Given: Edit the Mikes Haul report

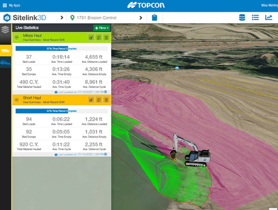Looking at the screenshot, I should click(x=91, y=38).
